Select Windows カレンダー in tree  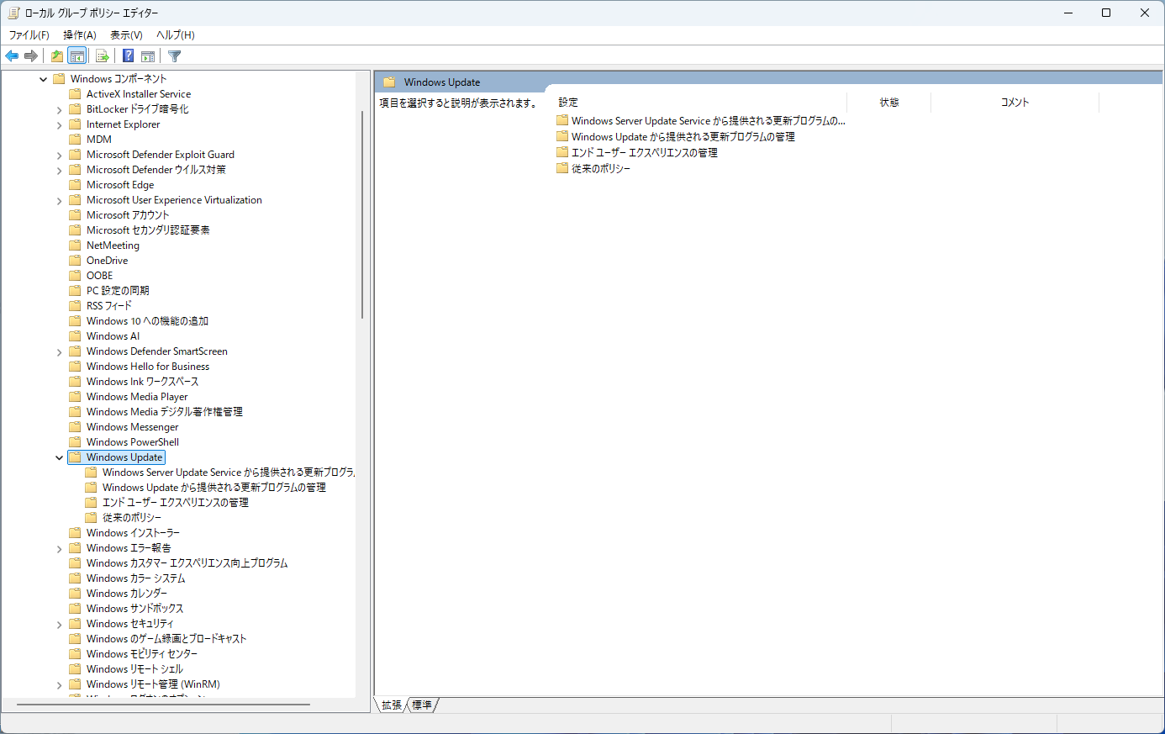(x=127, y=594)
